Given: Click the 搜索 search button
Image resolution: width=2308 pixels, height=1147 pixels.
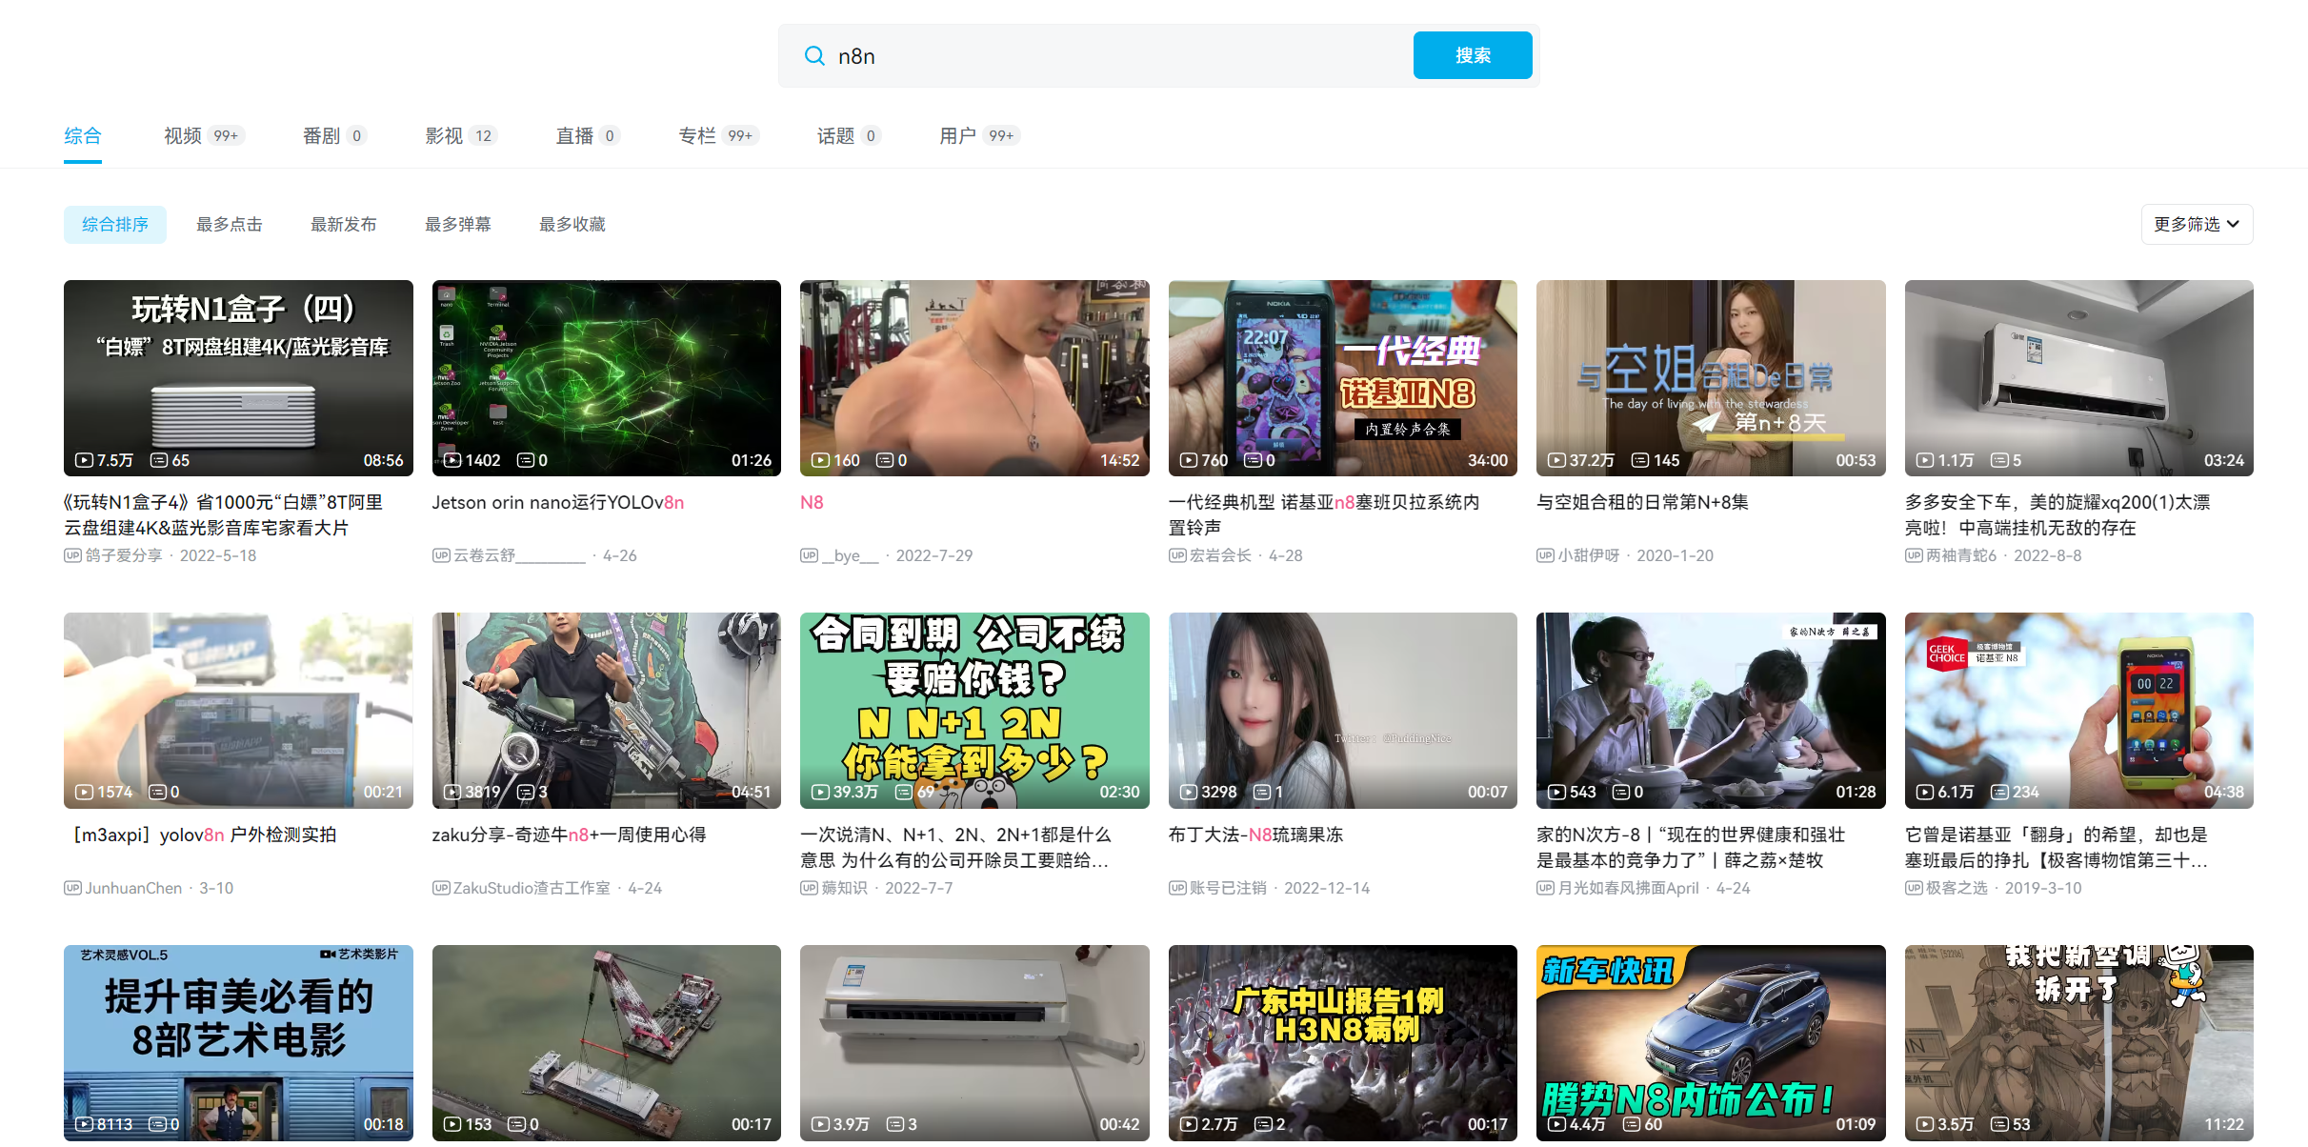Looking at the screenshot, I should (1472, 55).
